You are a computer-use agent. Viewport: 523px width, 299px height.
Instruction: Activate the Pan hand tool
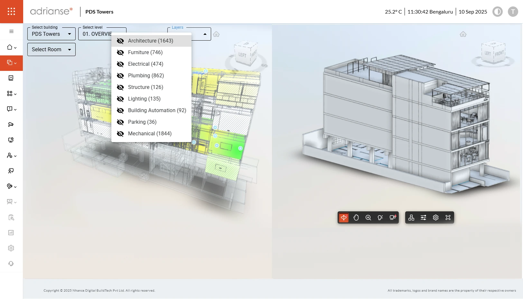click(356, 217)
